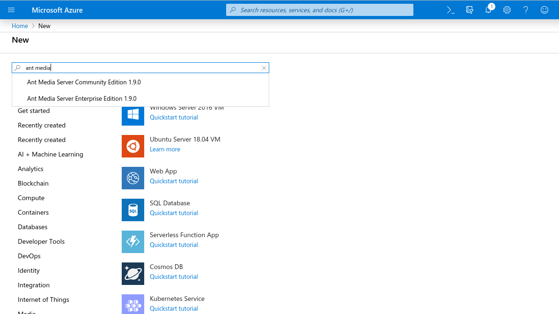This screenshot has width=559, height=314.
Task: Click the Cosmos DB icon
Action: coord(133,274)
